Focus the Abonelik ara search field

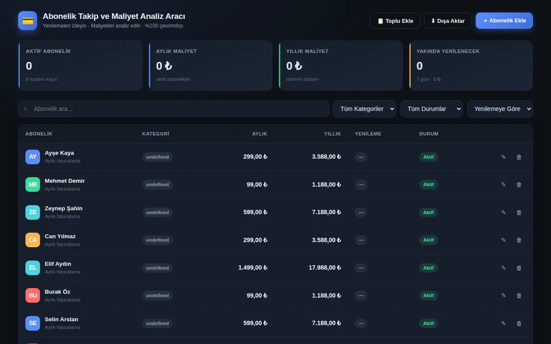[174, 109]
